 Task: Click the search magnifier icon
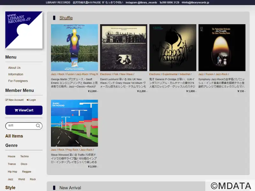pos(38,126)
